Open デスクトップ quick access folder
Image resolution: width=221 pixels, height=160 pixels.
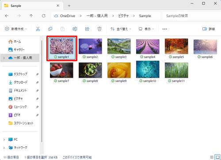tap(18, 74)
